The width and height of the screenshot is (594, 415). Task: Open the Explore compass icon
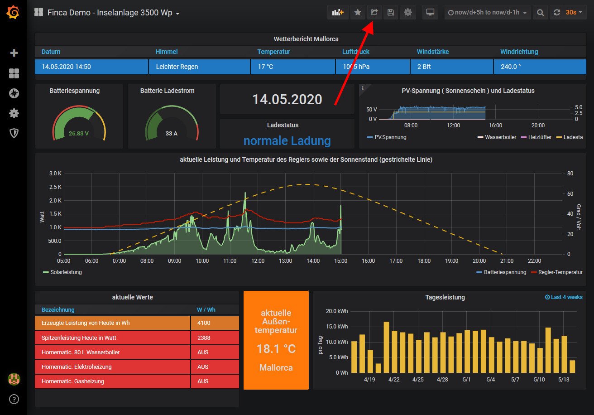click(14, 93)
